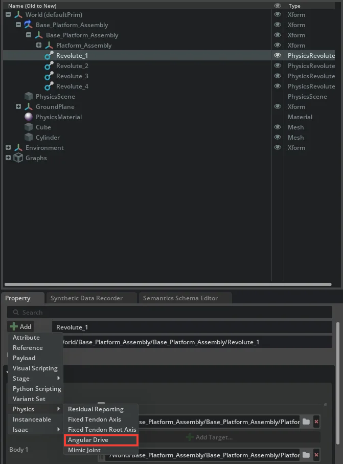Click the Body 1 folder browse icon
Image resolution: width=343 pixels, height=464 pixels.
(x=306, y=455)
